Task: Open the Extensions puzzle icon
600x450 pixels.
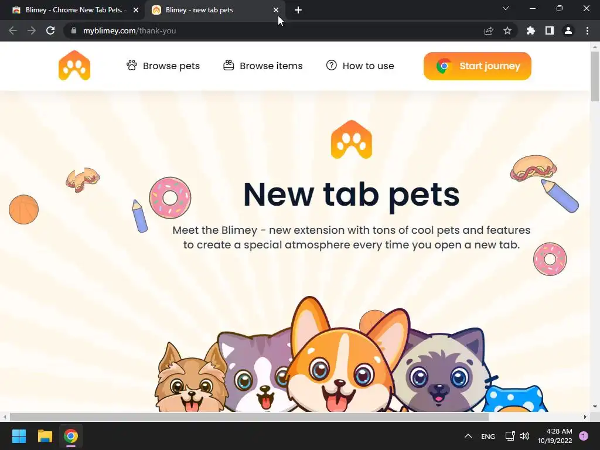Action: pyautogui.click(x=531, y=30)
